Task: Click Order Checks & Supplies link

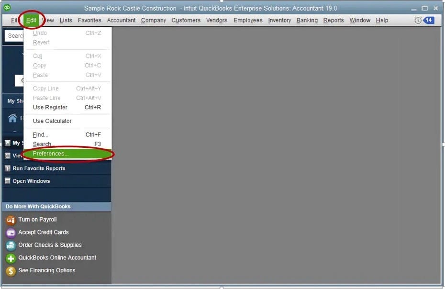Action: coord(50,245)
